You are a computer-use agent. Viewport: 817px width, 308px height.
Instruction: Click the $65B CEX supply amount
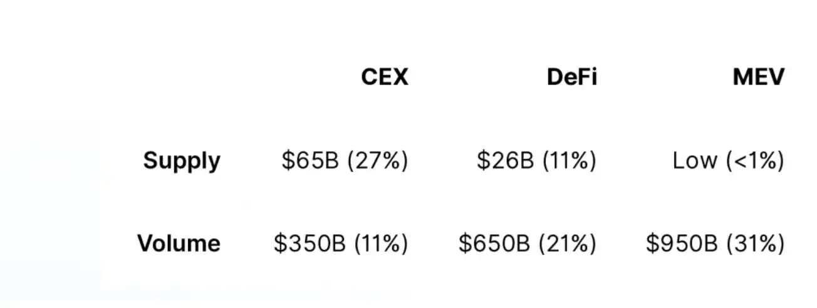point(310,161)
